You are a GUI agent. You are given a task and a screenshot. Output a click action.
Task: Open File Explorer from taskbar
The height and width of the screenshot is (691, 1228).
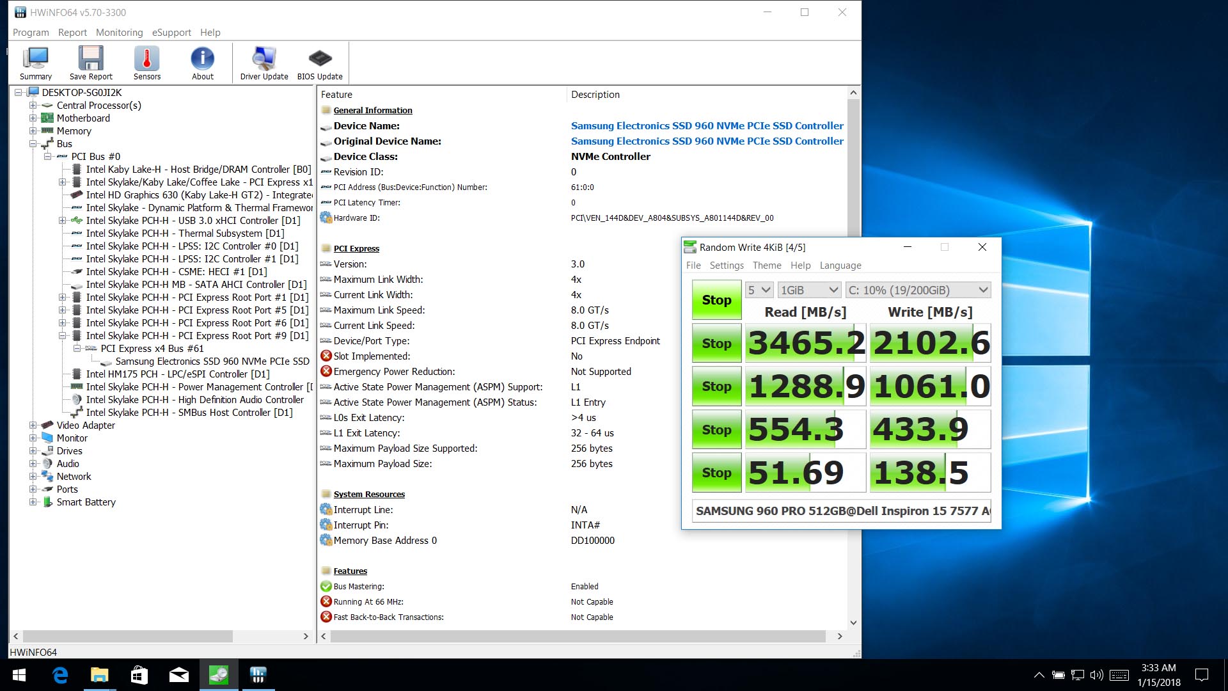coord(100,675)
